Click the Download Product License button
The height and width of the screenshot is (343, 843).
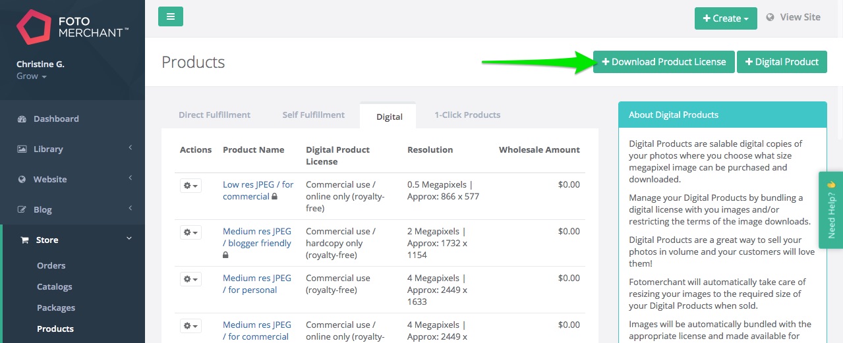pos(664,62)
